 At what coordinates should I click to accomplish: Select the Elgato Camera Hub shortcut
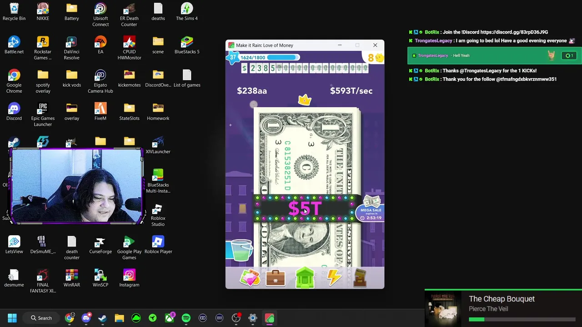pos(100,81)
